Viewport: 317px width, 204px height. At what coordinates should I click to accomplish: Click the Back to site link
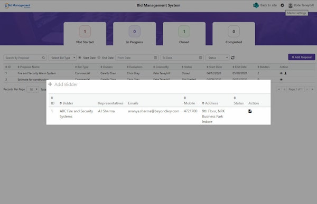[268, 5]
